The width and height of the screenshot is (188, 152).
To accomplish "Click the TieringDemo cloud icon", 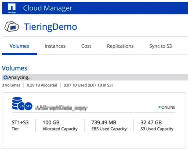I will (11, 27).
